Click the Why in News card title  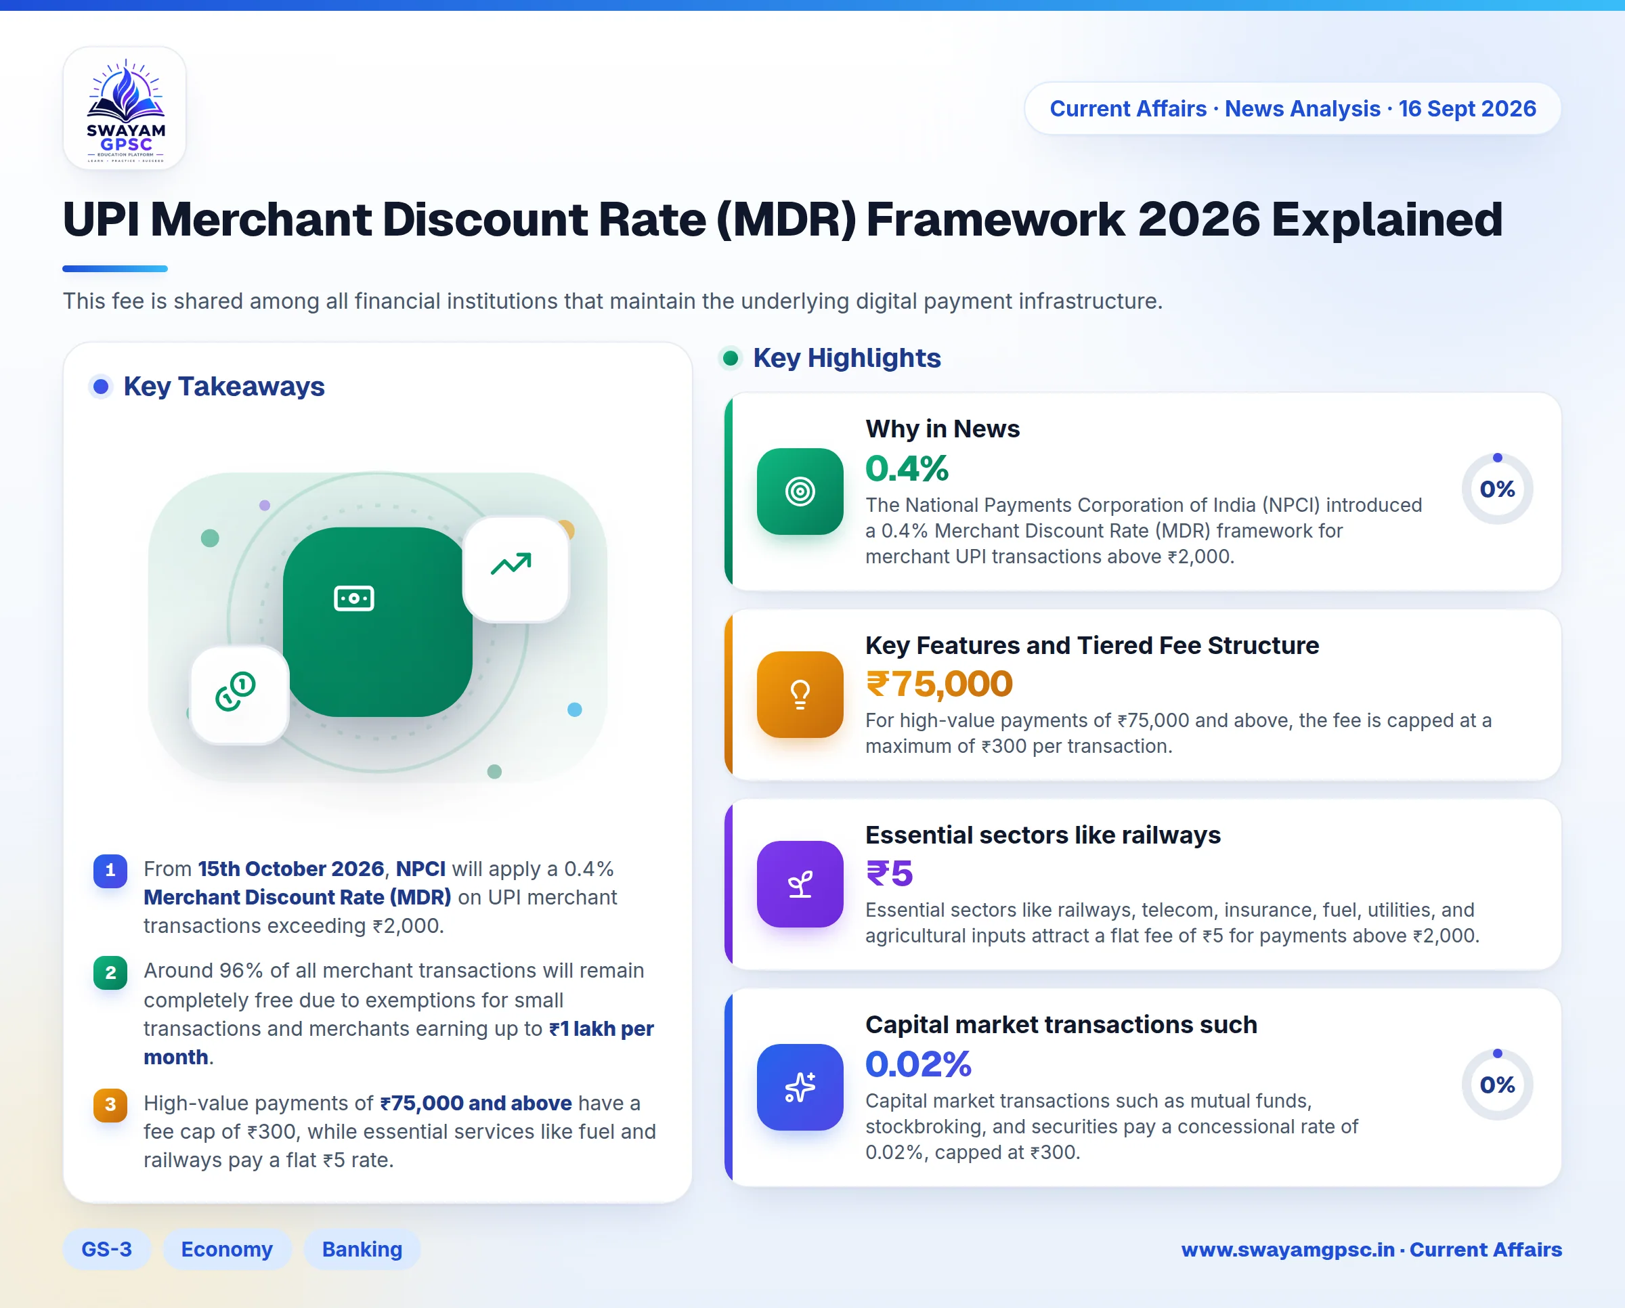942,429
